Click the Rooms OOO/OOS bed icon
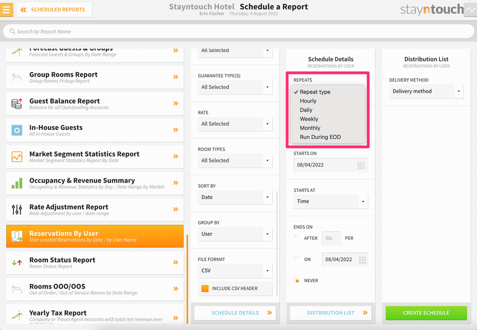477x330 pixels. [x=17, y=289]
